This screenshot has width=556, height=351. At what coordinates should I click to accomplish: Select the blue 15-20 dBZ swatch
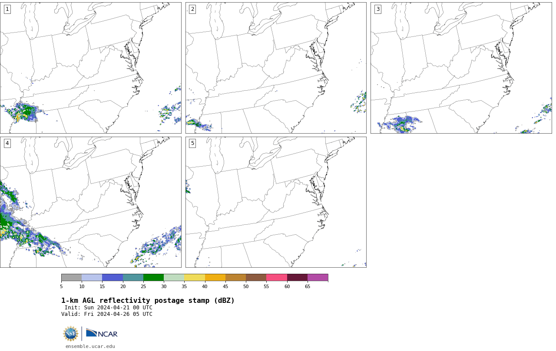point(113,278)
